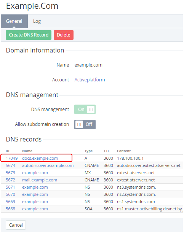184x232 pixels.
Task: Toggle the DNS management switch
Action: (x=85, y=109)
